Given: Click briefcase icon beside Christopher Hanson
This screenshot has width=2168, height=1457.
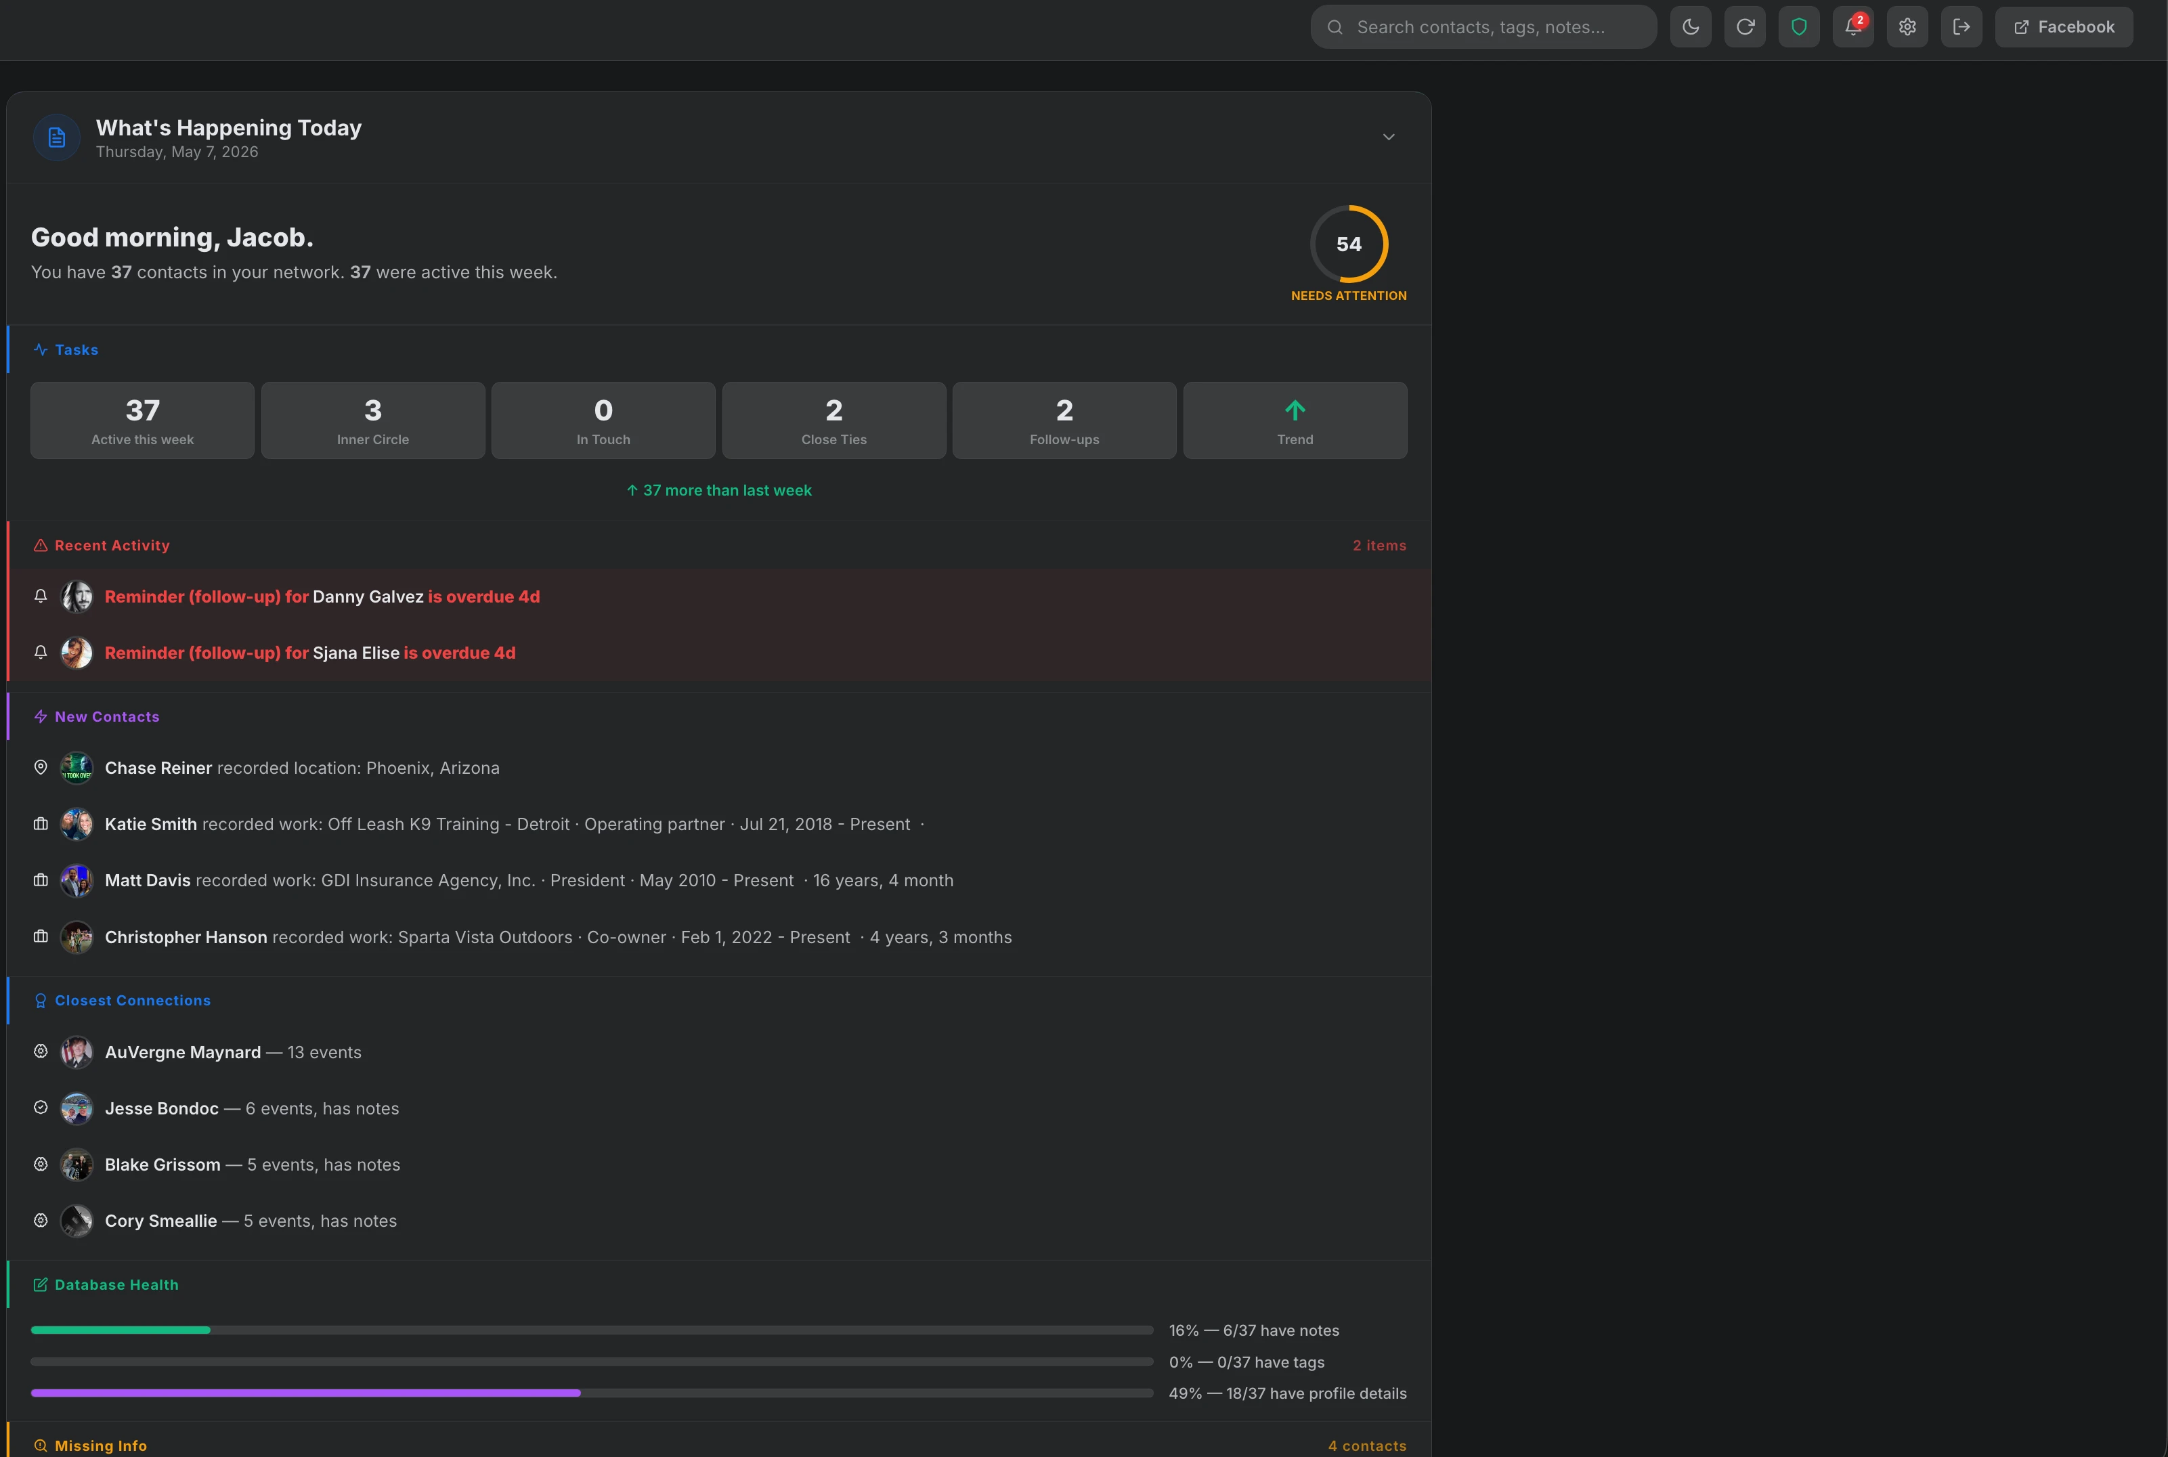Looking at the screenshot, I should click(x=40, y=936).
